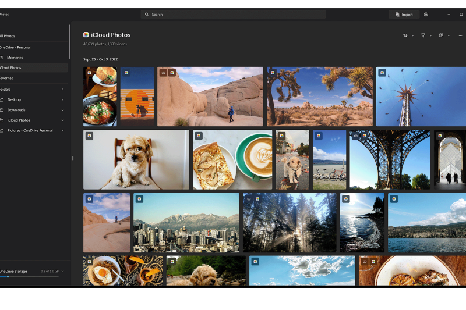Screen dimensions: 466x310
Task: Click iCloud badge on desert boulders photo
Action: point(172,73)
